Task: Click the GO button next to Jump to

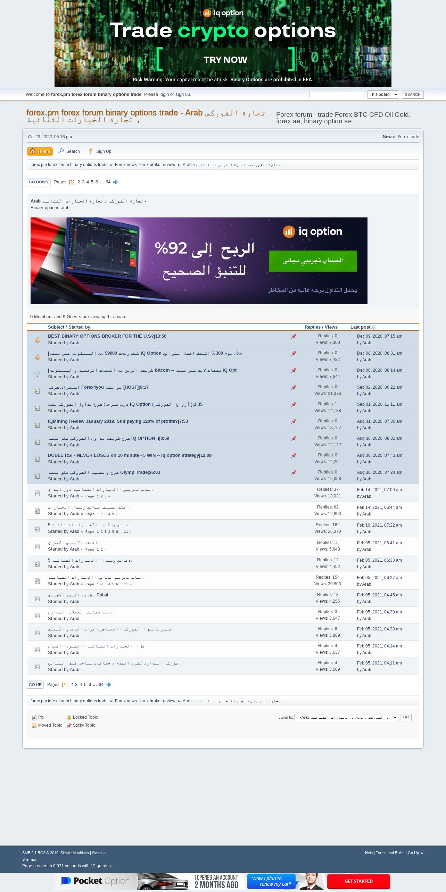Action: (406, 717)
